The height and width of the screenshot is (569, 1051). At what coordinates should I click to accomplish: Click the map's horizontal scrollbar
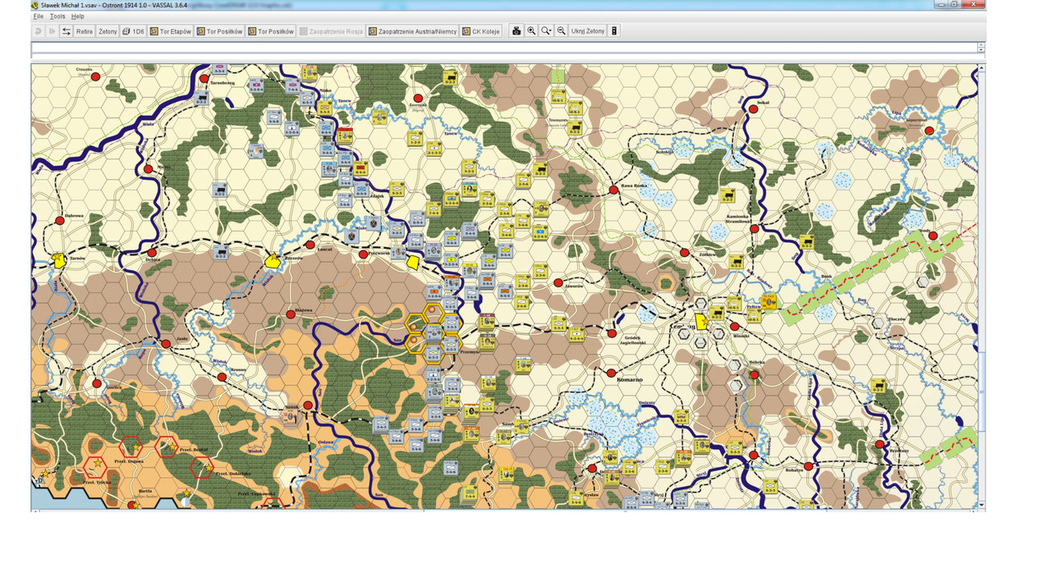504,511
